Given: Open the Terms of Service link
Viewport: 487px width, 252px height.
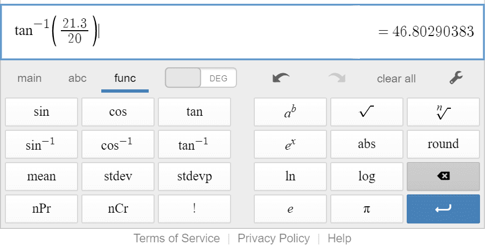Looking at the screenshot, I should pos(177,239).
